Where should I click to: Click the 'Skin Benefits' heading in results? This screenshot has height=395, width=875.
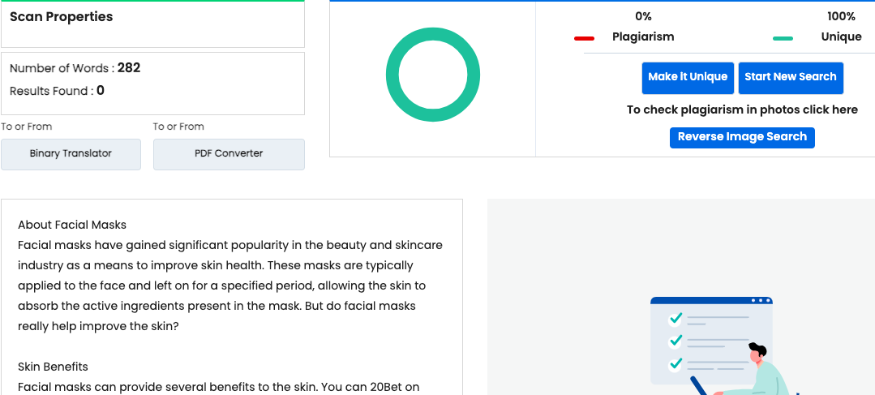point(53,367)
